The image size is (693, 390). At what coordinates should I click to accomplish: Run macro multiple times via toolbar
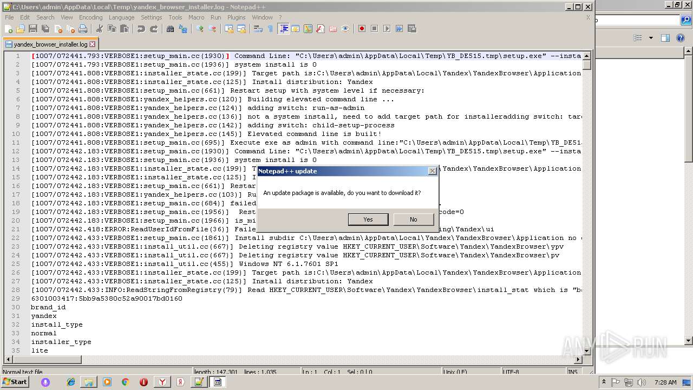399,29
